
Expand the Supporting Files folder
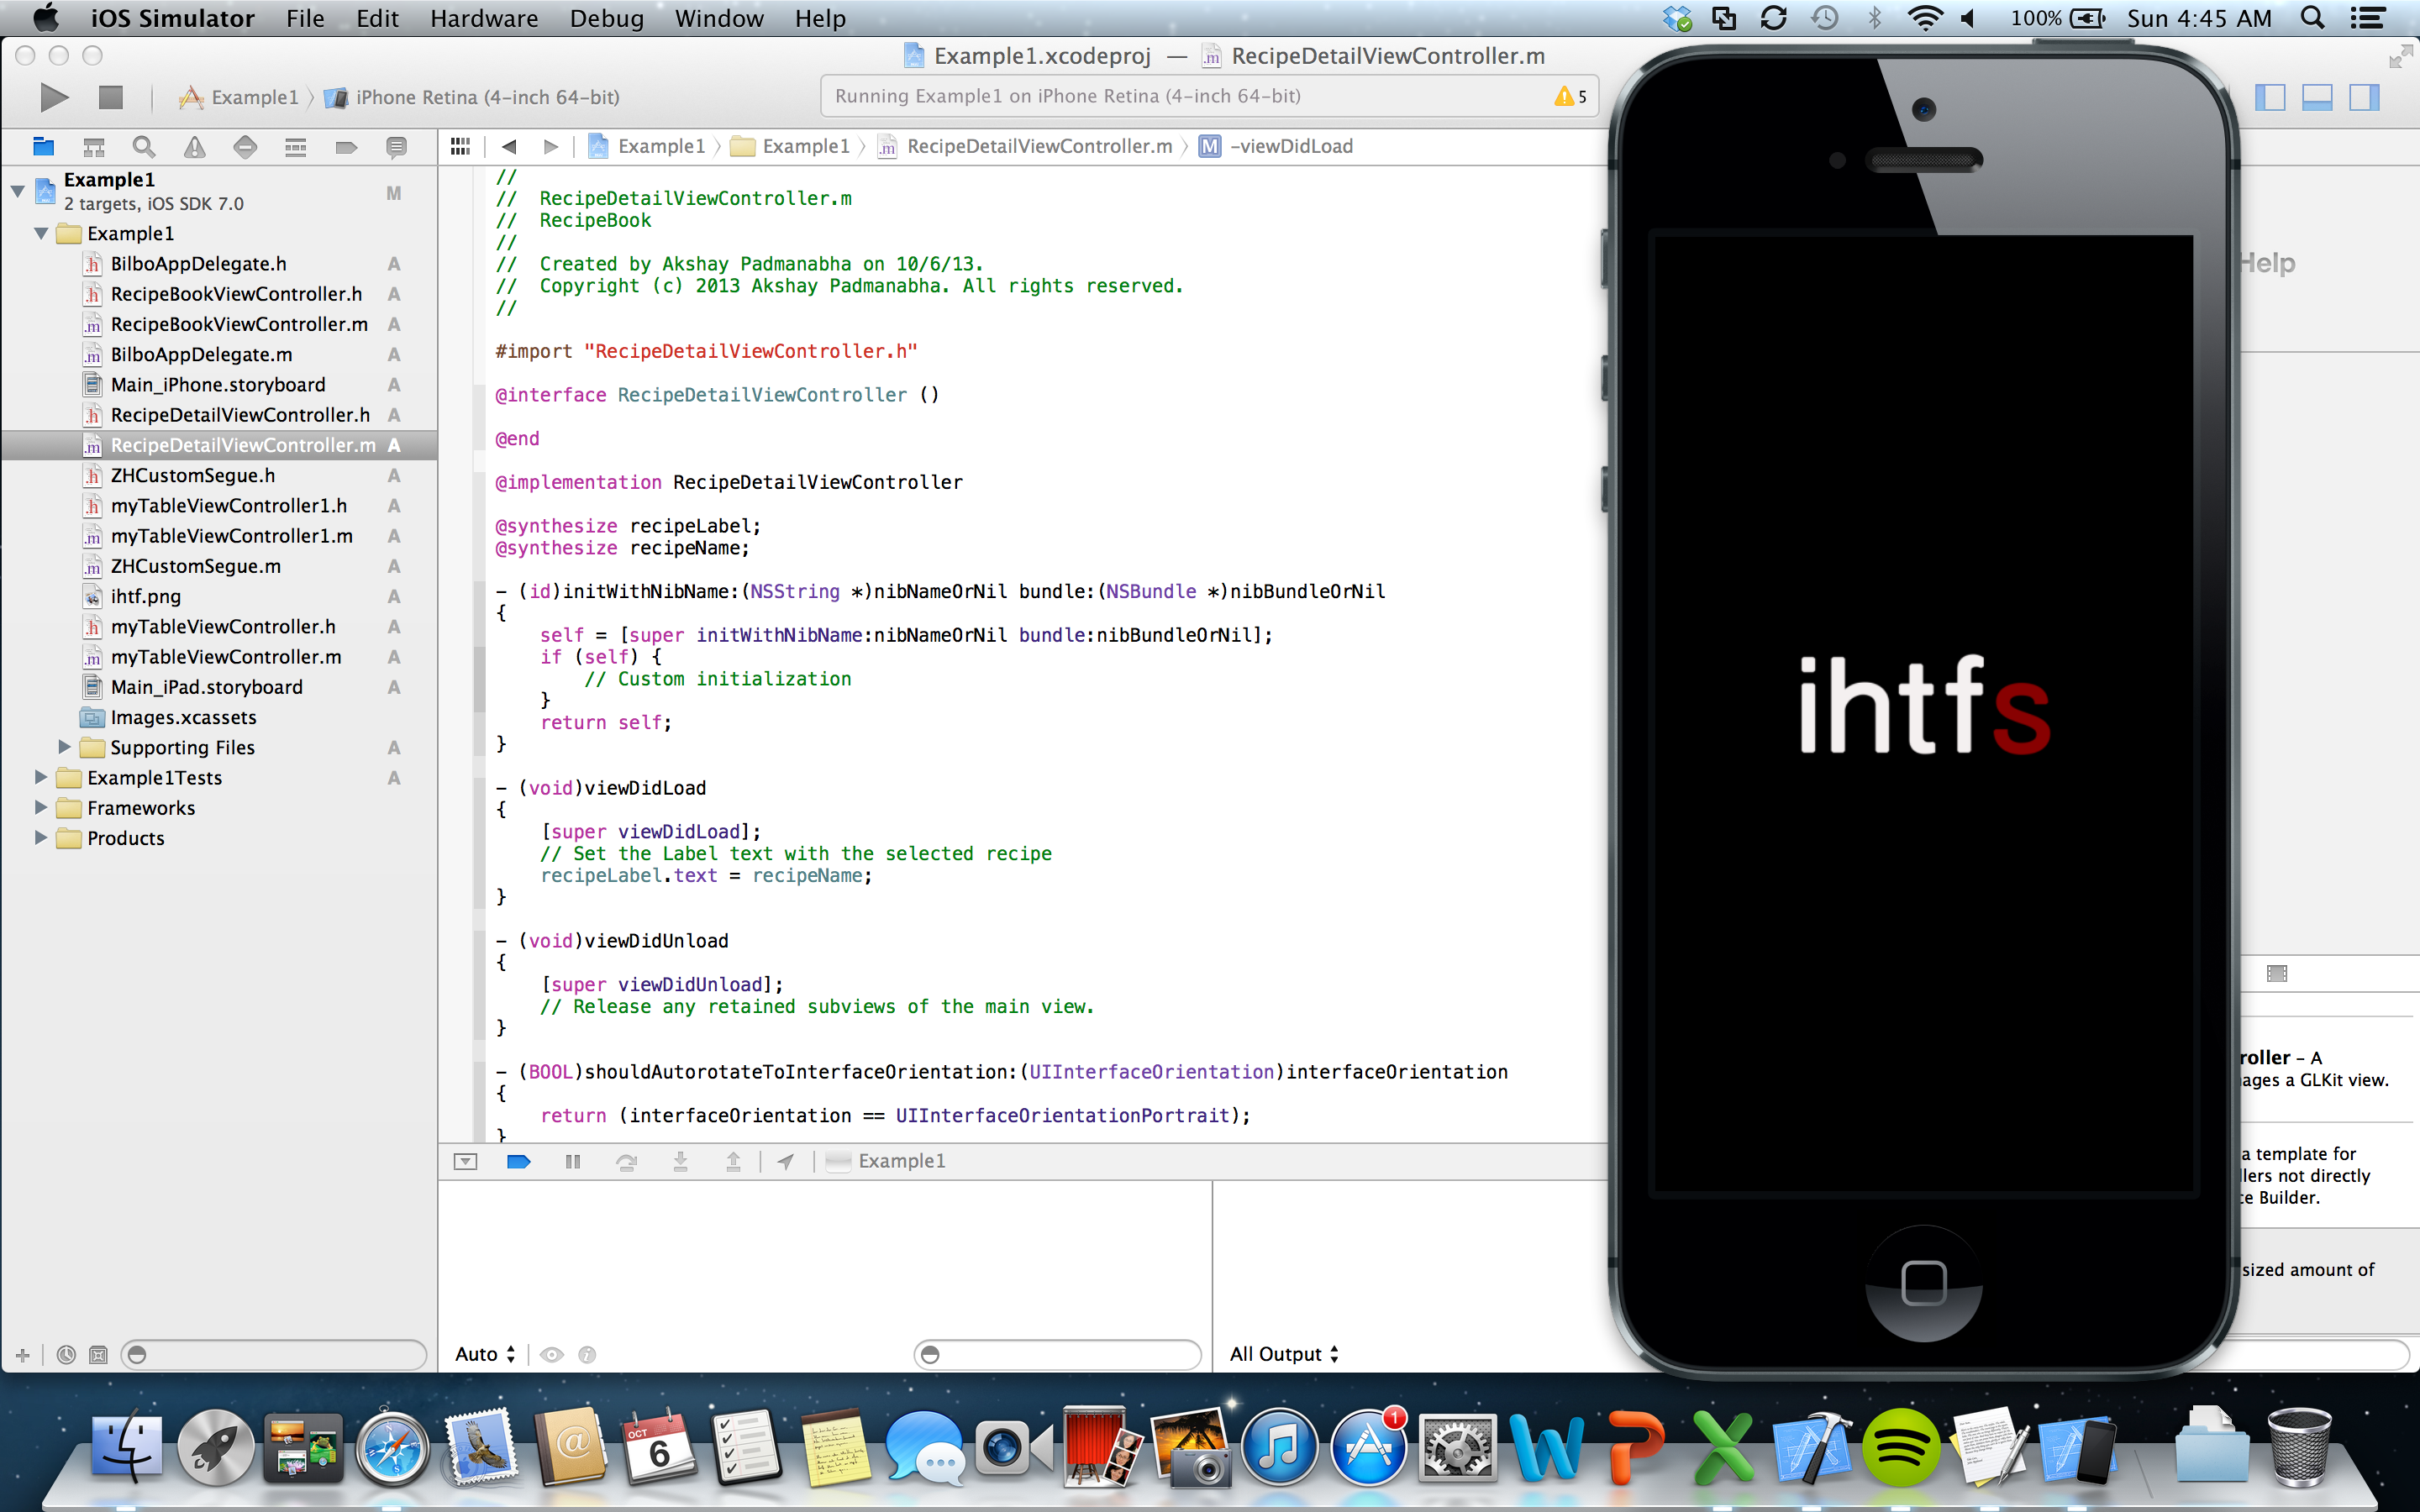point(64,747)
